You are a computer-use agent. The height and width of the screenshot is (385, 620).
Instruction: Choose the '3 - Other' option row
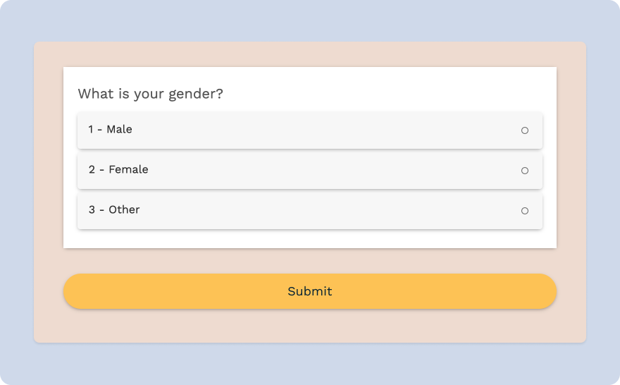[x=309, y=211]
